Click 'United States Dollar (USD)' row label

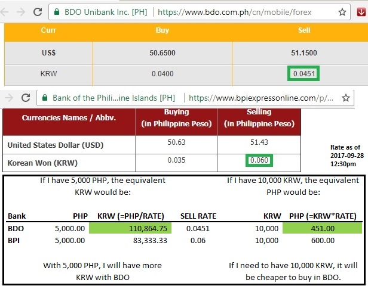[56, 145]
